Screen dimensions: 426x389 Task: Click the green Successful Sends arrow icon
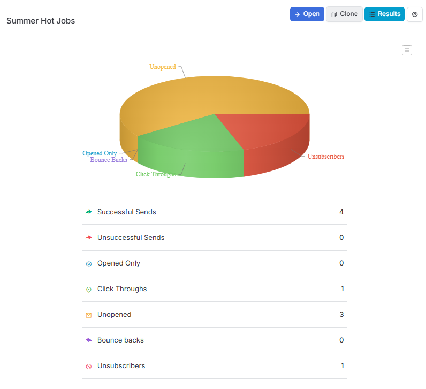click(89, 212)
